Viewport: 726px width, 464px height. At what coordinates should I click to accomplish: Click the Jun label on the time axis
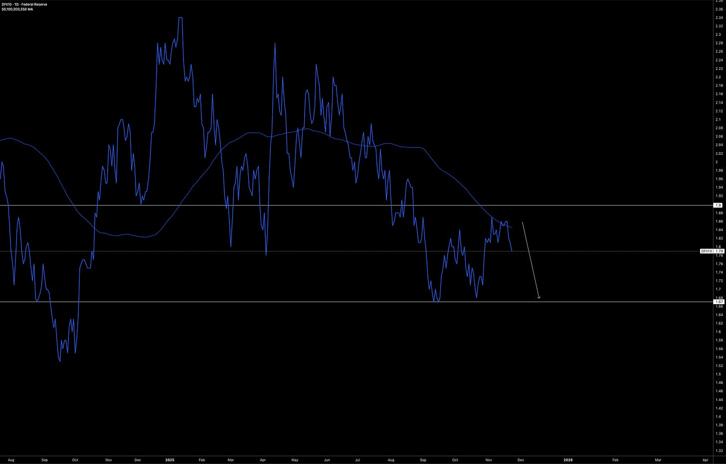point(327,460)
